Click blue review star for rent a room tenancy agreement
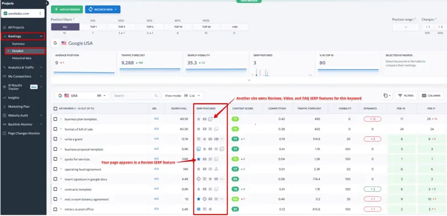This screenshot has height=216, width=447. pyautogui.click(x=199, y=199)
